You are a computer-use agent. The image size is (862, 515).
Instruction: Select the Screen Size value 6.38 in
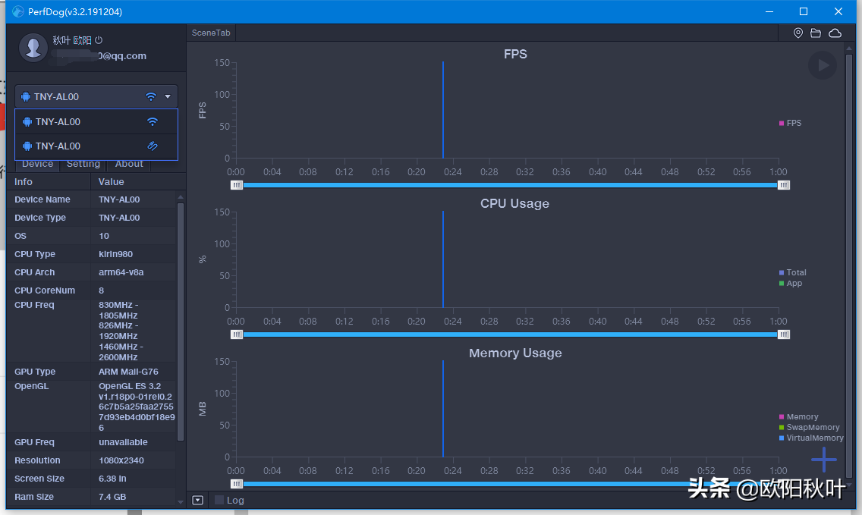pos(112,479)
